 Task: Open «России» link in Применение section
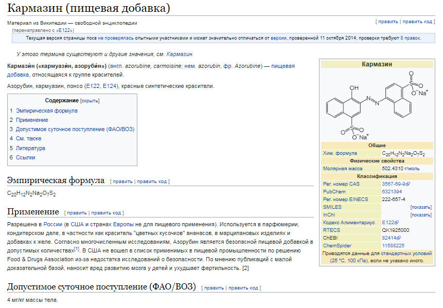(52, 225)
